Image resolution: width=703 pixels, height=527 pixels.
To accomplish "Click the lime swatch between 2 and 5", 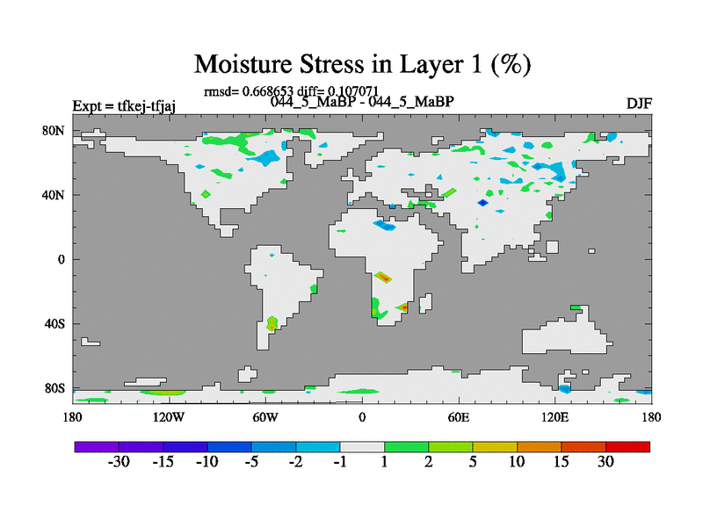I will coord(451,447).
